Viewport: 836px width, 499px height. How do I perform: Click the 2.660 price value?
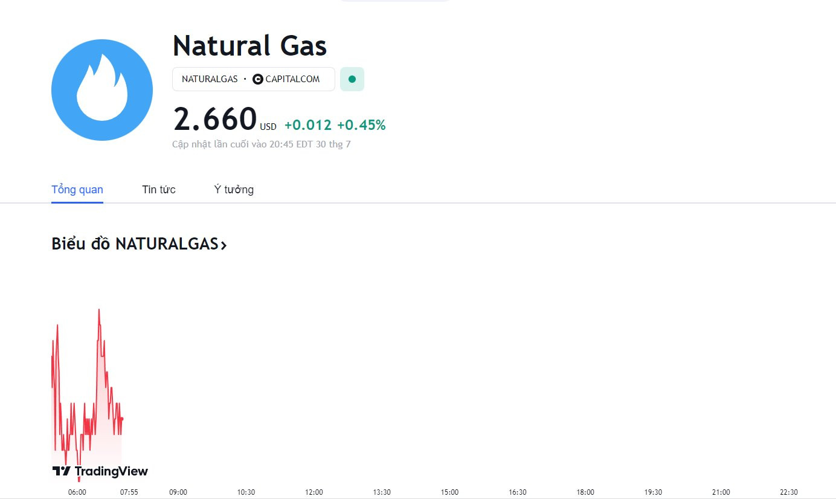(215, 118)
